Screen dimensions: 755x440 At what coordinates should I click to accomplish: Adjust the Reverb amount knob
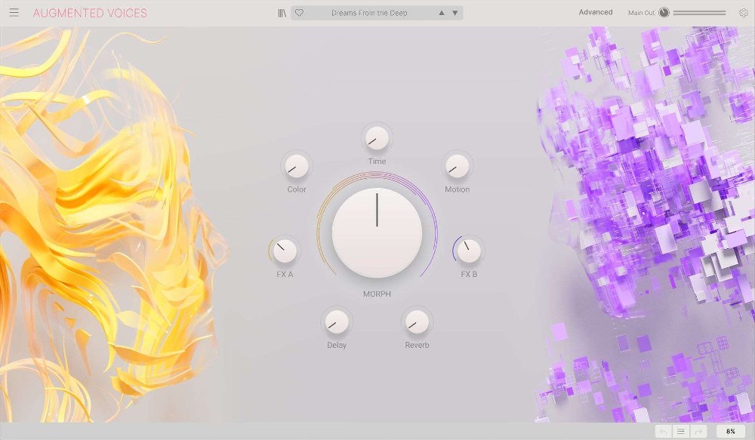click(416, 323)
